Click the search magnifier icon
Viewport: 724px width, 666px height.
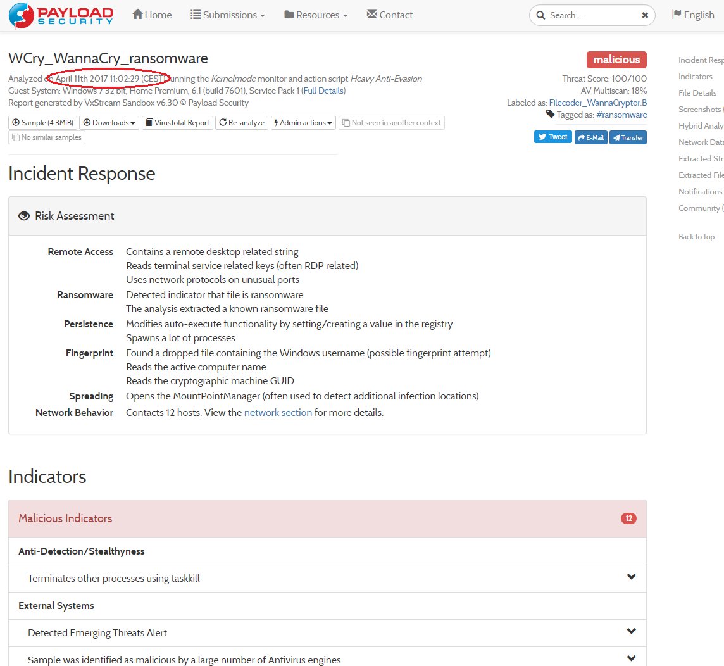click(540, 15)
